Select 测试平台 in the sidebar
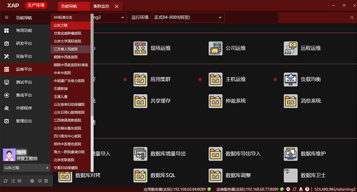The height and width of the screenshot is (192, 357). click(24, 82)
